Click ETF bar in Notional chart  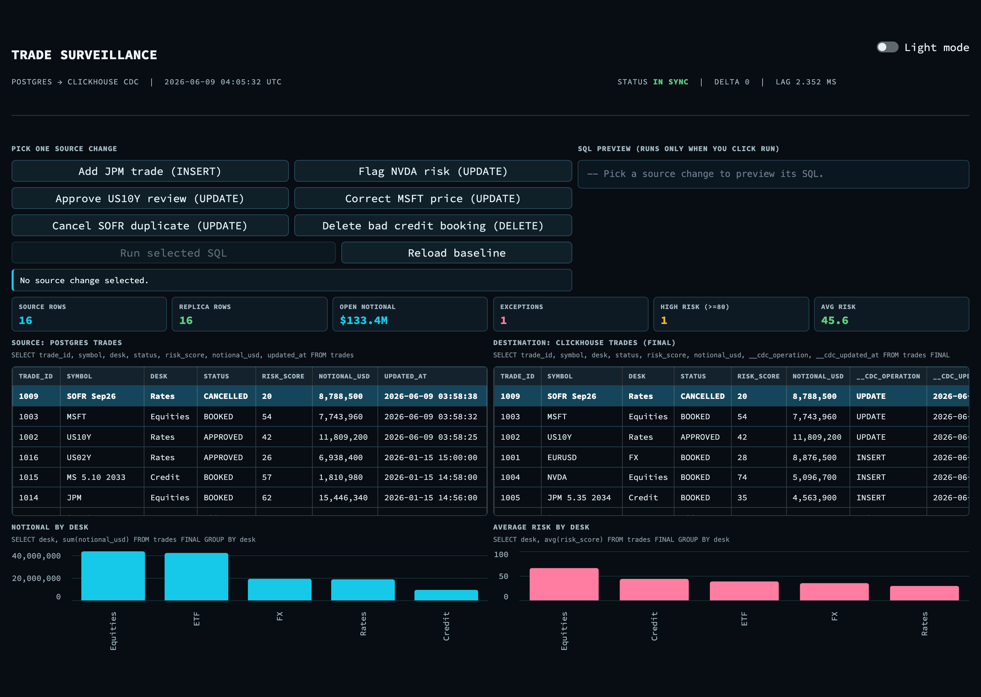click(196, 577)
